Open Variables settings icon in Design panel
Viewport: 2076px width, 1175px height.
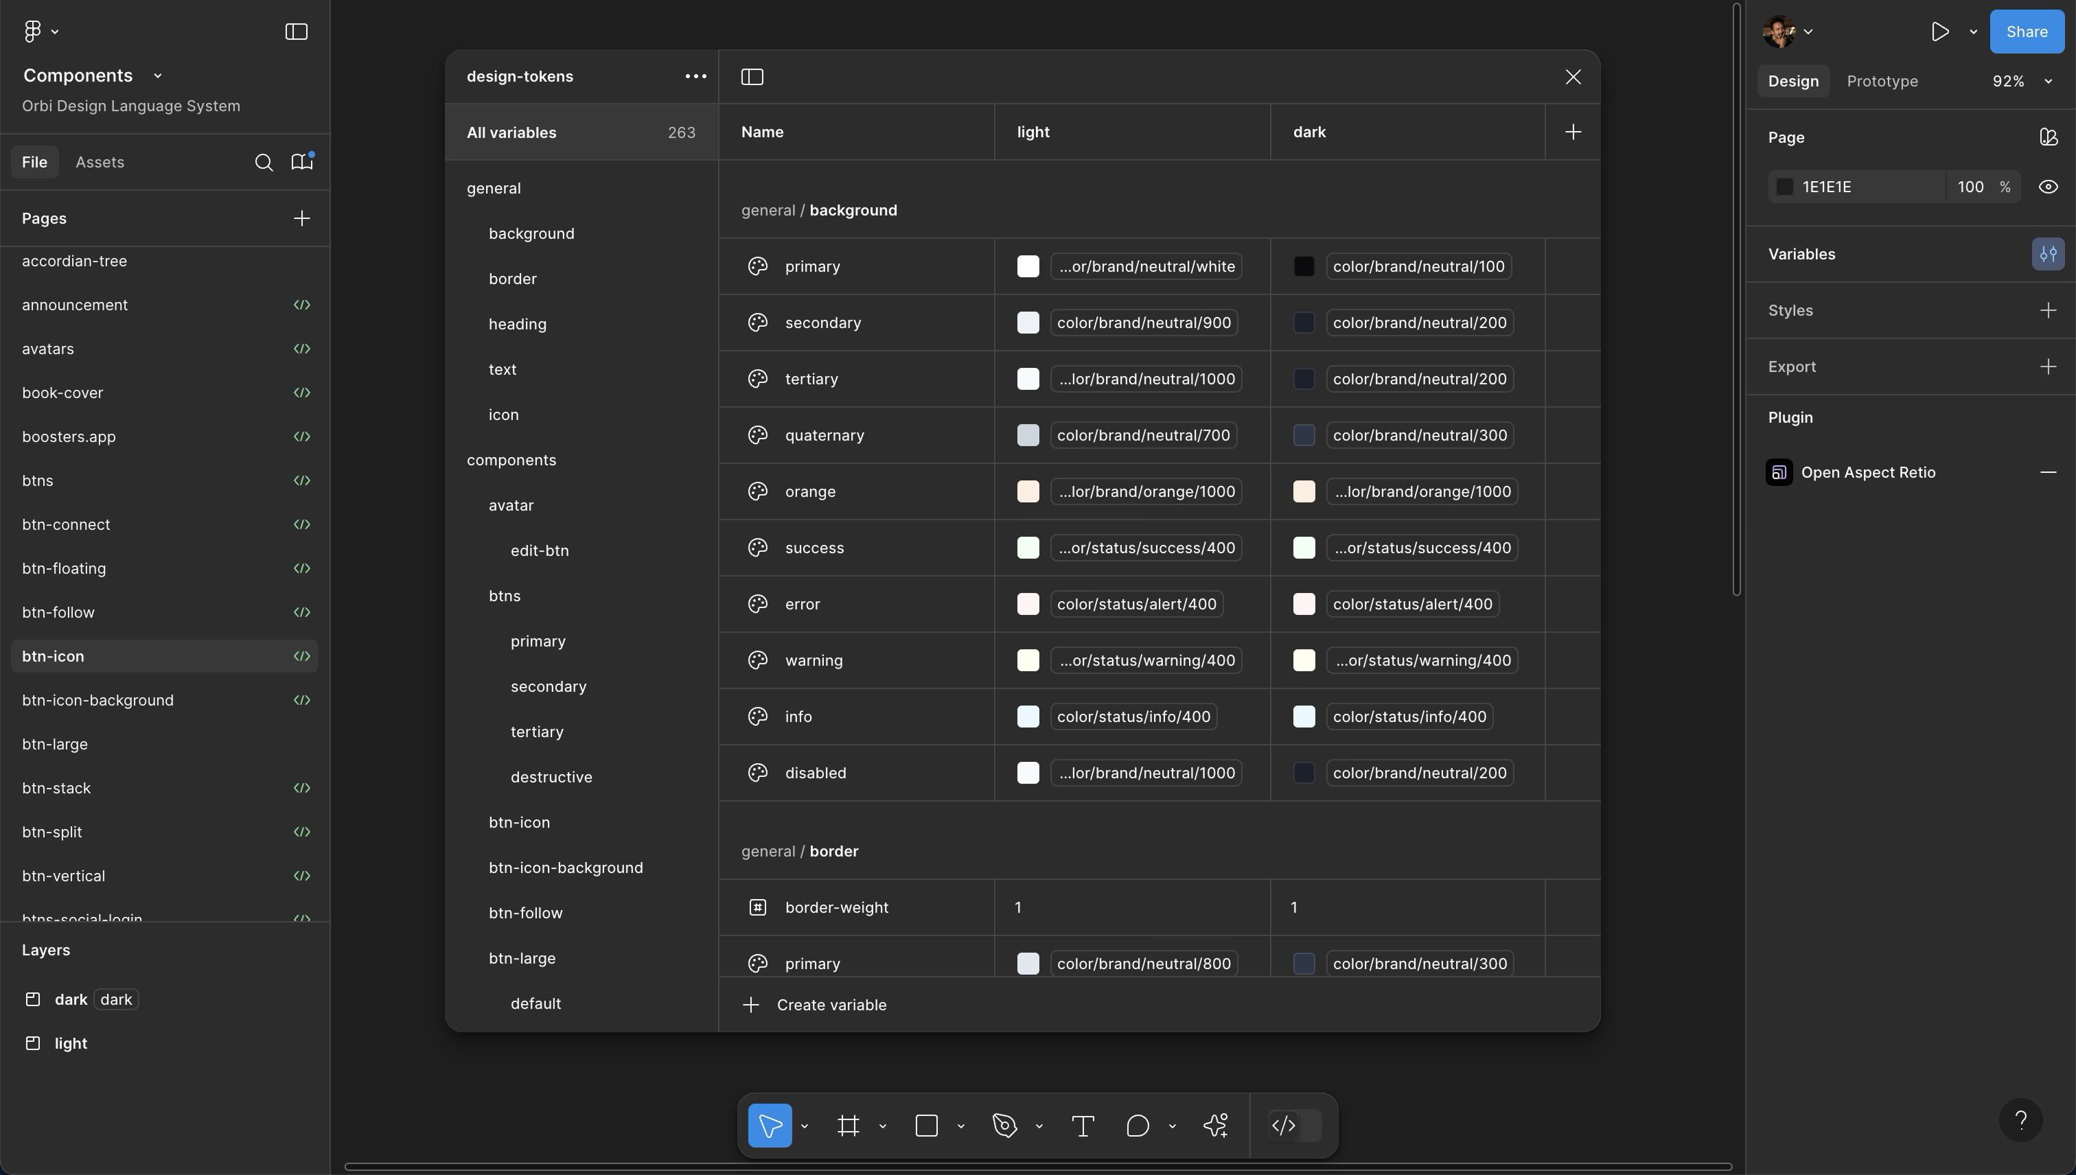2048,254
